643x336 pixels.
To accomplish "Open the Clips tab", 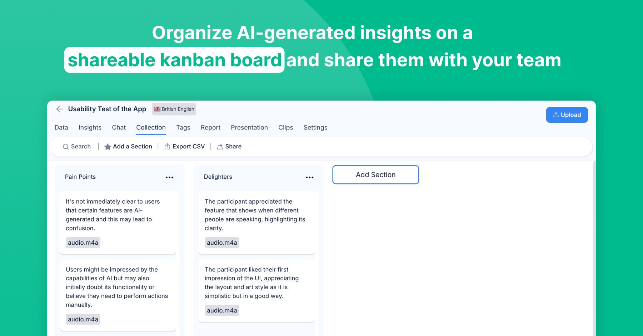I will (x=286, y=127).
